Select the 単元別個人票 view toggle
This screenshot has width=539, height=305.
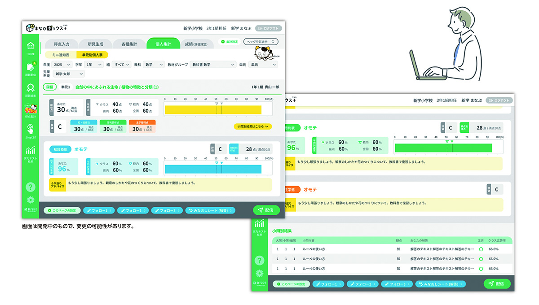[x=92, y=55]
